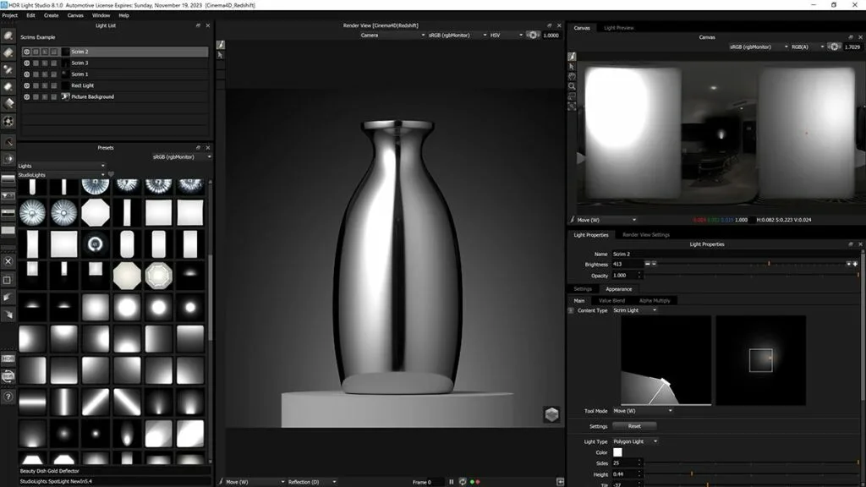Select Canvas paint brush tool
Viewport: 866px width, 487px height.
[x=572, y=57]
